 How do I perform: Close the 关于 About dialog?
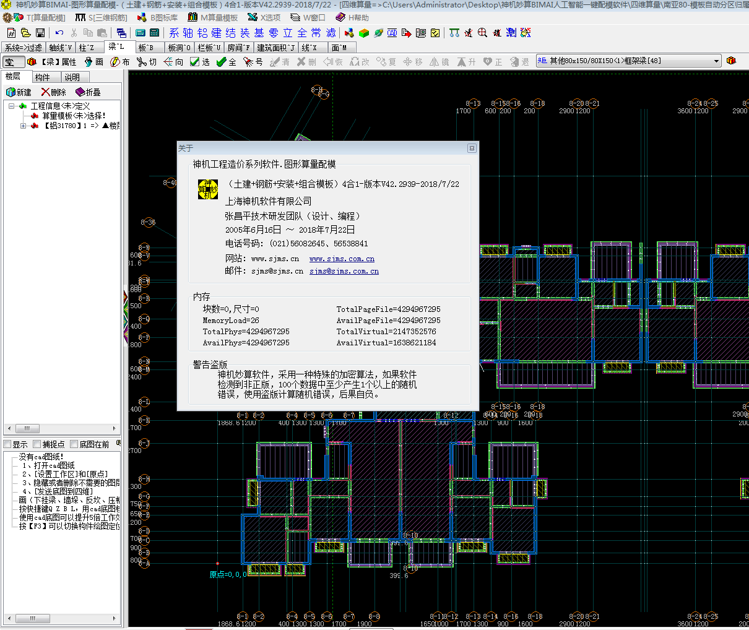pyautogui.click(x=472, y=149)
